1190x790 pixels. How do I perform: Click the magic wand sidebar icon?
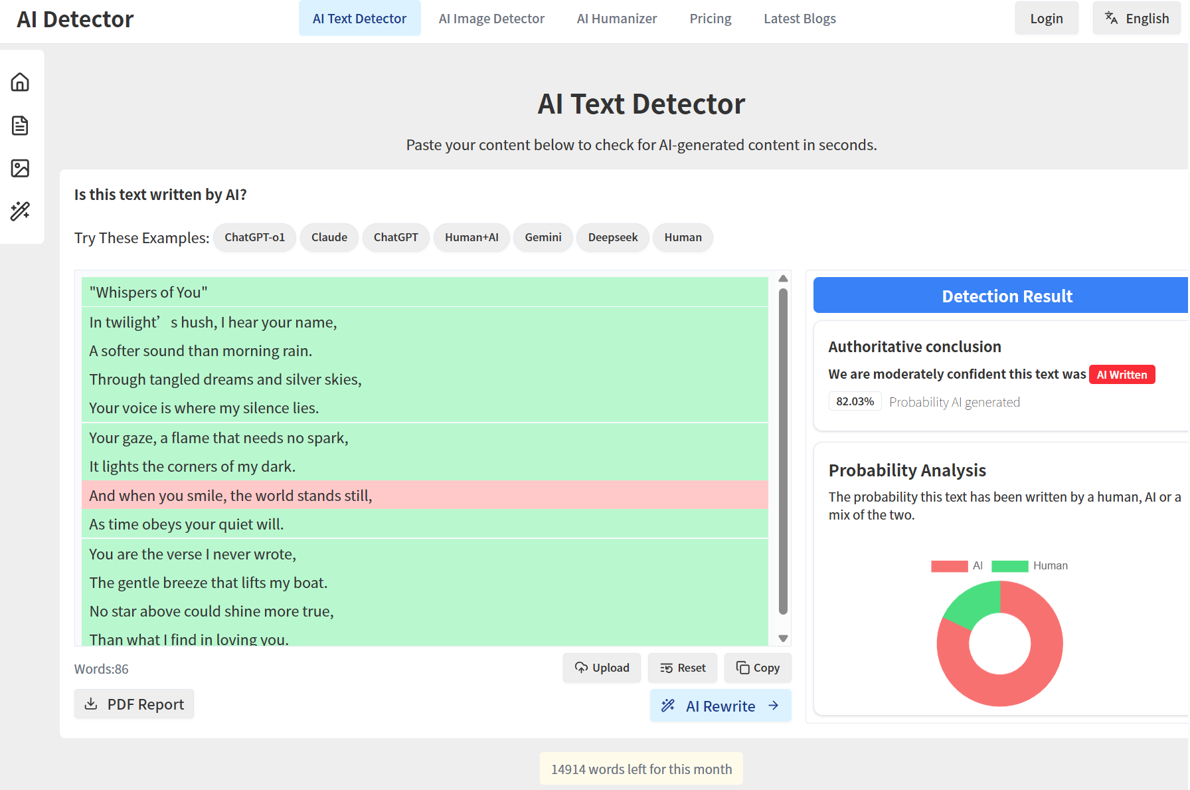[20, 211]
